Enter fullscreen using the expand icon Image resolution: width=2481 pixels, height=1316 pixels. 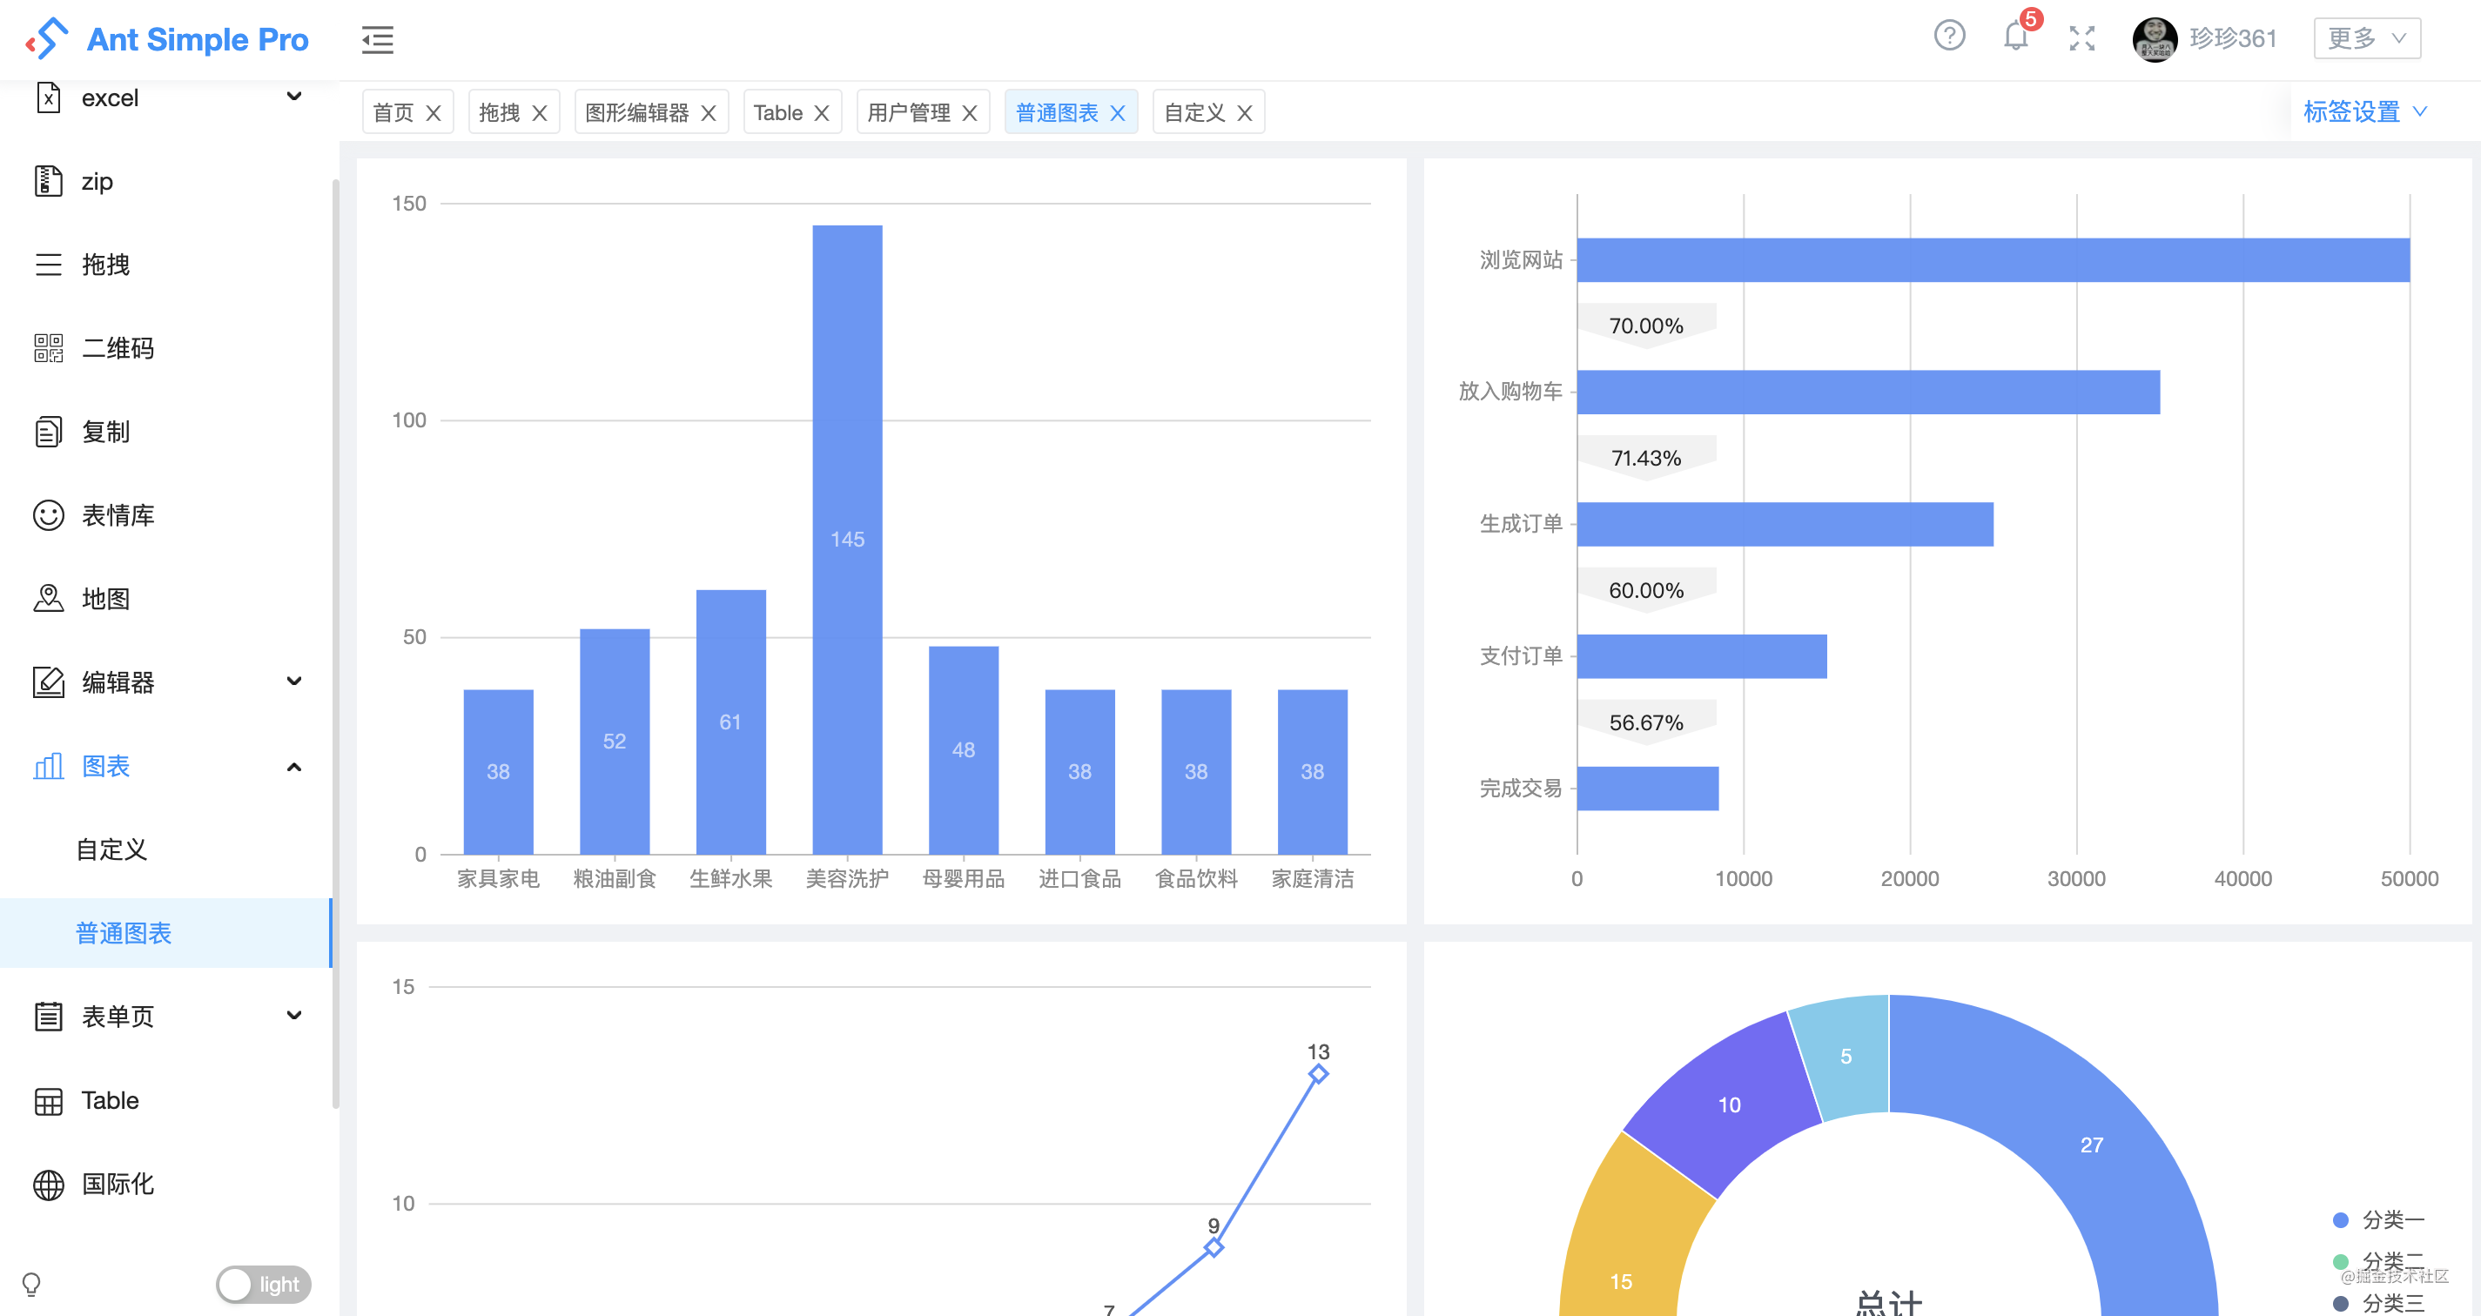click(2081, 38)
